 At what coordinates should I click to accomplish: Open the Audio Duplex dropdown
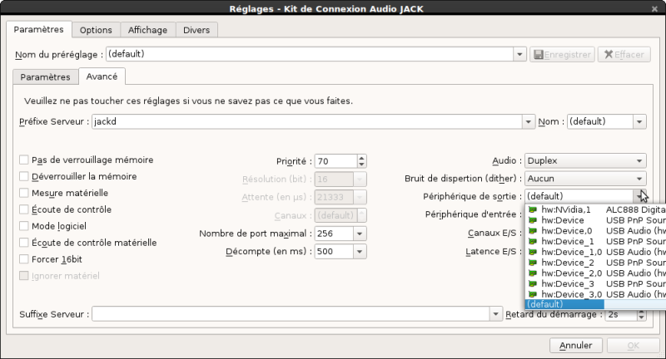click(x=585, y=160)
